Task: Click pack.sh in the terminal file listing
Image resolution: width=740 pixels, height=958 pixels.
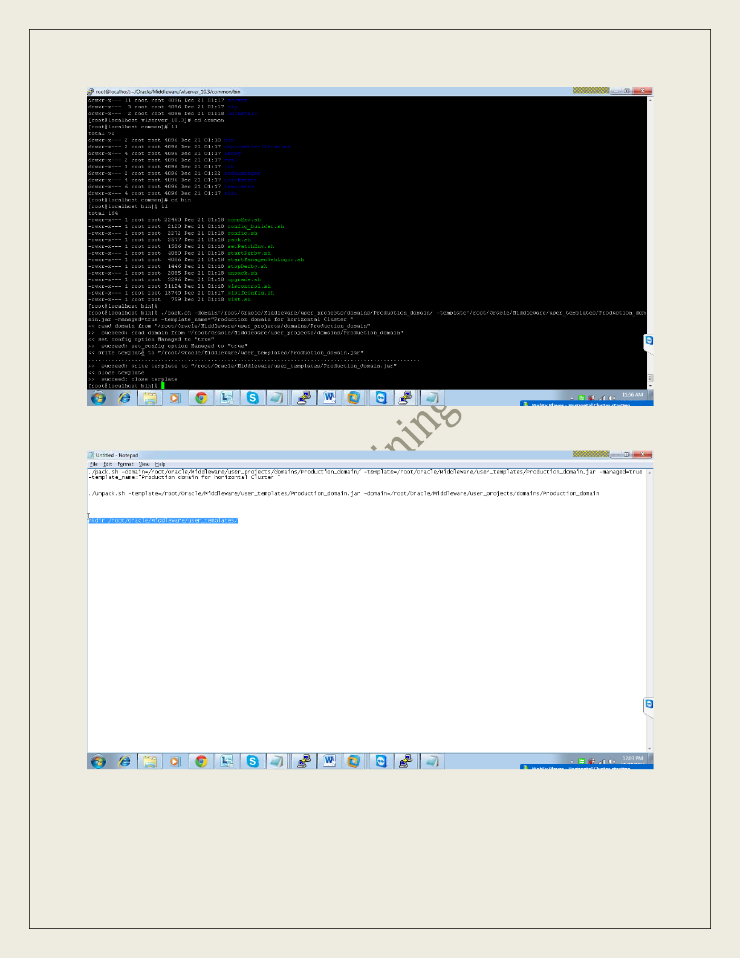Action: (x=239, y=239)
